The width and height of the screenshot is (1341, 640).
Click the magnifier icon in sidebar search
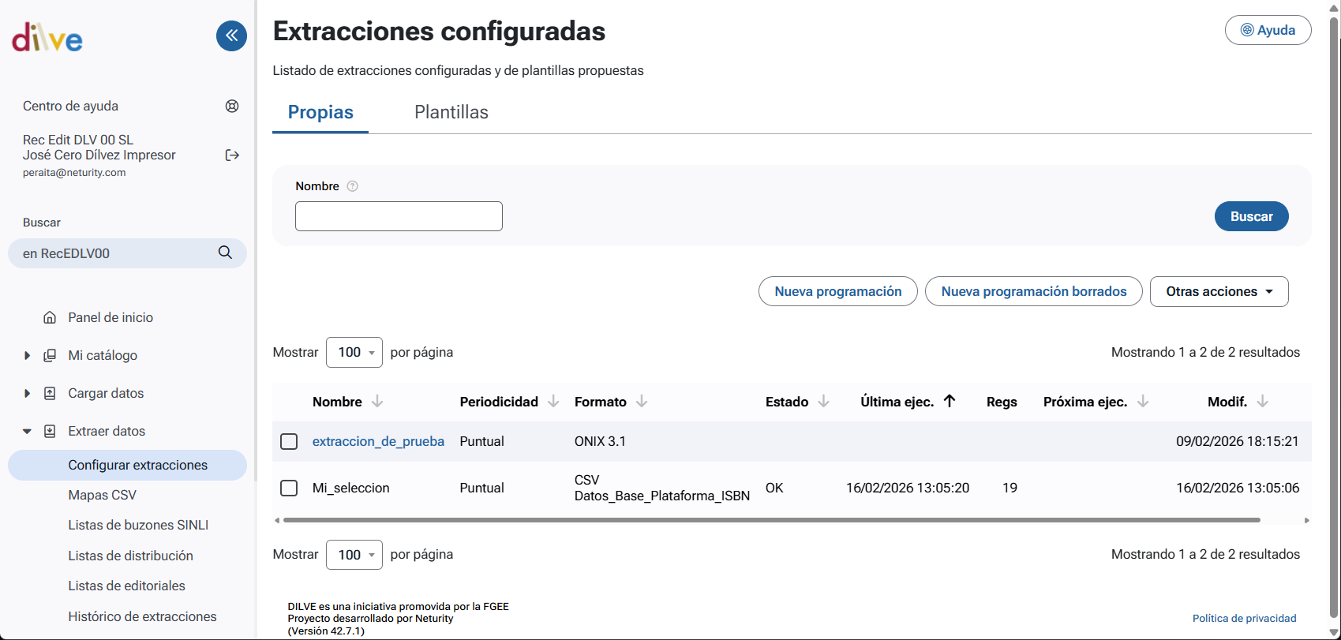(225, 253)
